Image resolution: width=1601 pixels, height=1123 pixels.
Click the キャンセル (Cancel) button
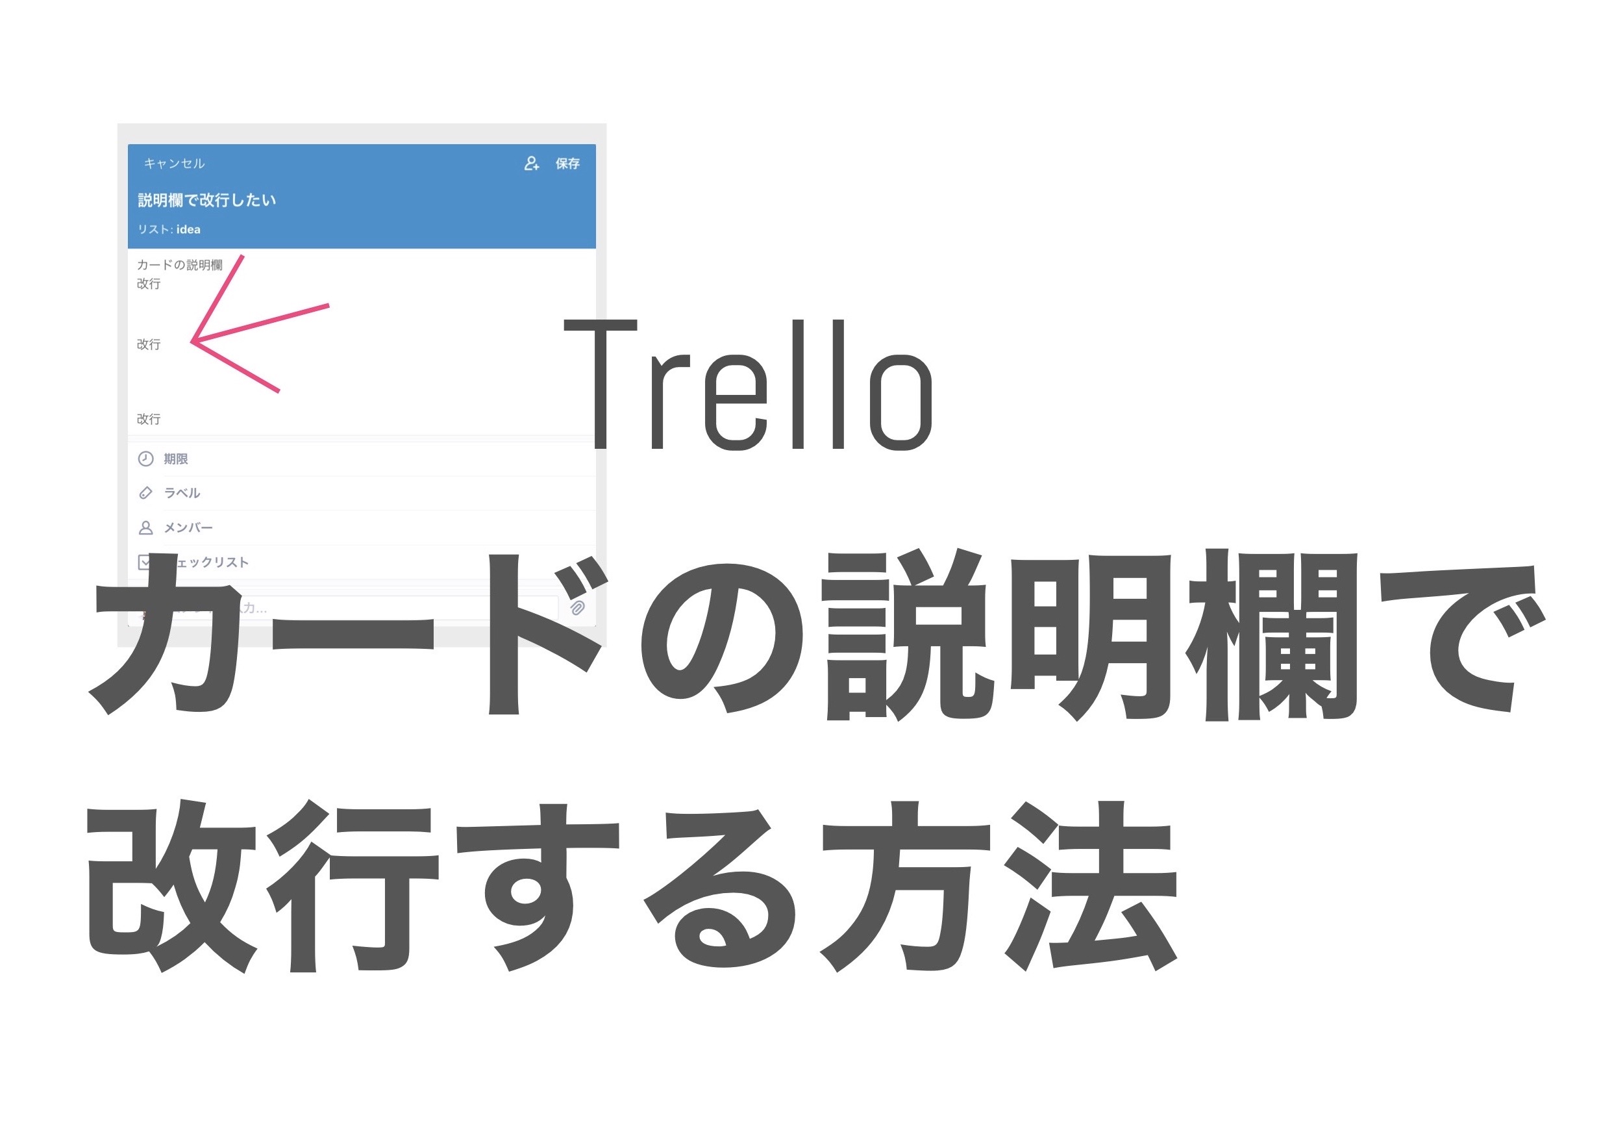click(160, 158)
